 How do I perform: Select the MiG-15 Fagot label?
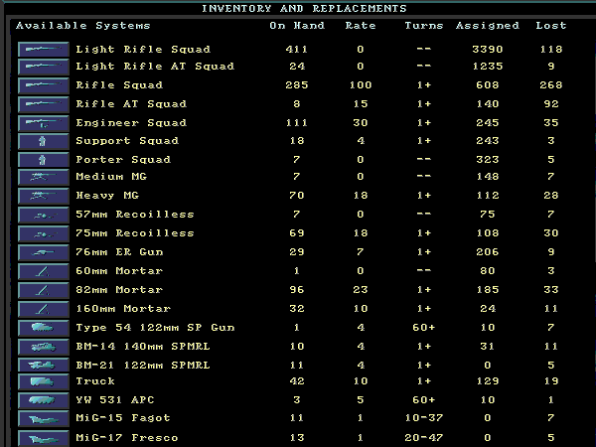tap(123, 418)
